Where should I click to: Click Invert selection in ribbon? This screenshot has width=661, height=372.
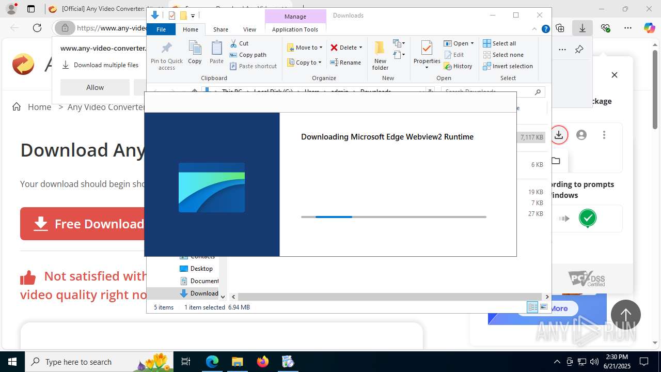508,66
